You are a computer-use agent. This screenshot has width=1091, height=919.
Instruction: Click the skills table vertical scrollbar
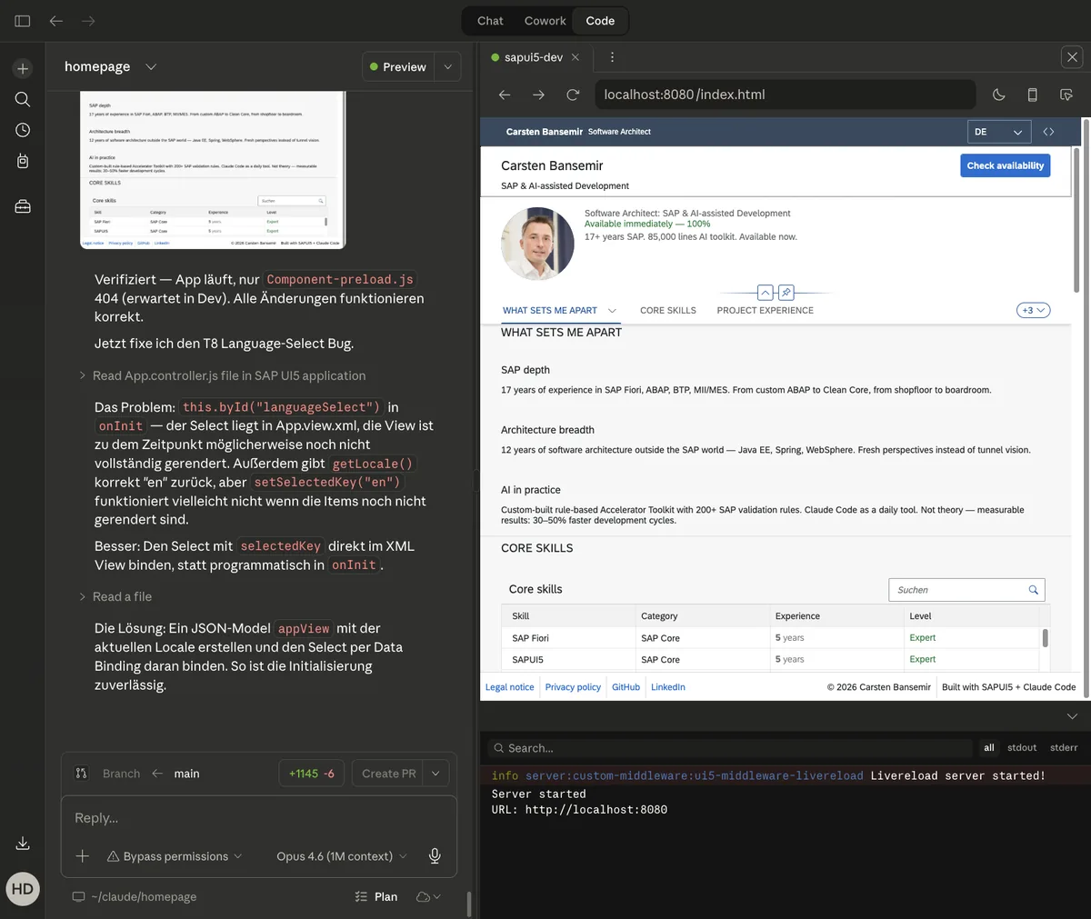pos(1045,638)
